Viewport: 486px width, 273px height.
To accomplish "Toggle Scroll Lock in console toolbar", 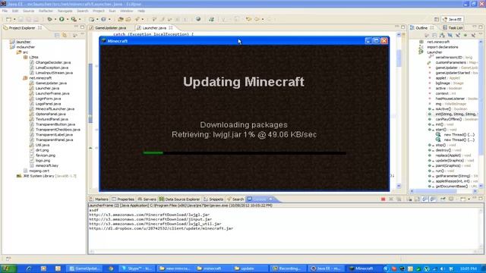I will coord(417,199).
